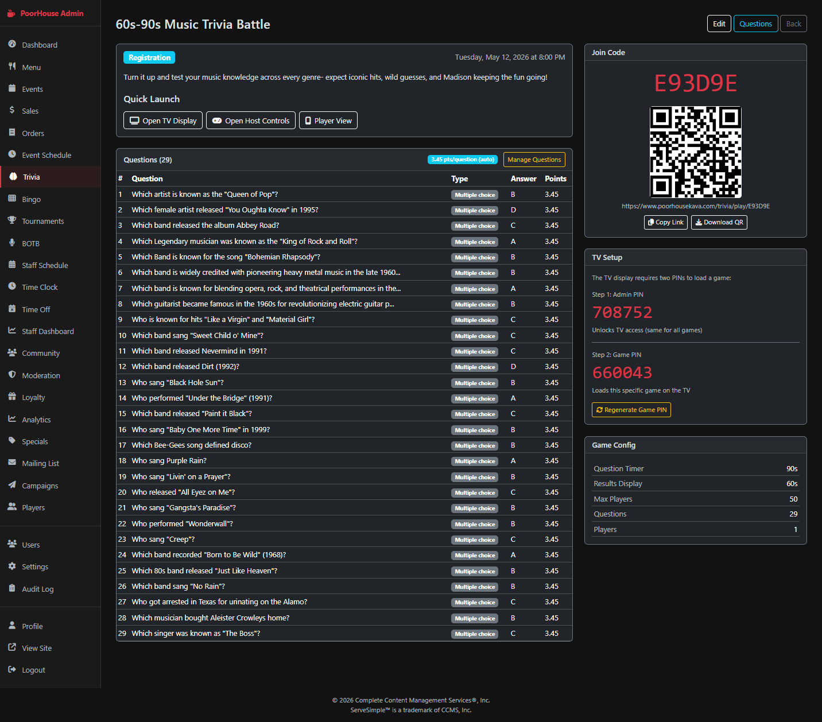Click question "Which band released Nevermind in 1991?"

pyautogui.click(x=199, y=351)
